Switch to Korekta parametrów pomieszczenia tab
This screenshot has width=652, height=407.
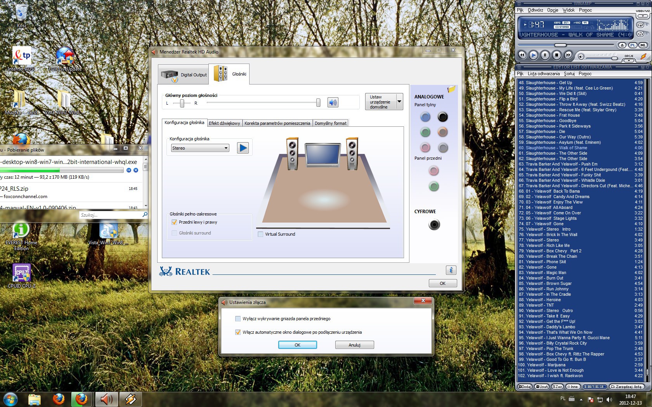277,123
